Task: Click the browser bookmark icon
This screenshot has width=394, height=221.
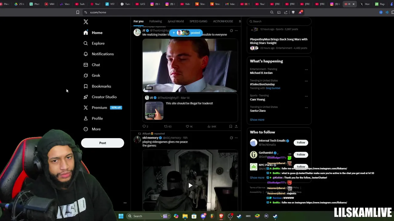Action: coord(78,12)
